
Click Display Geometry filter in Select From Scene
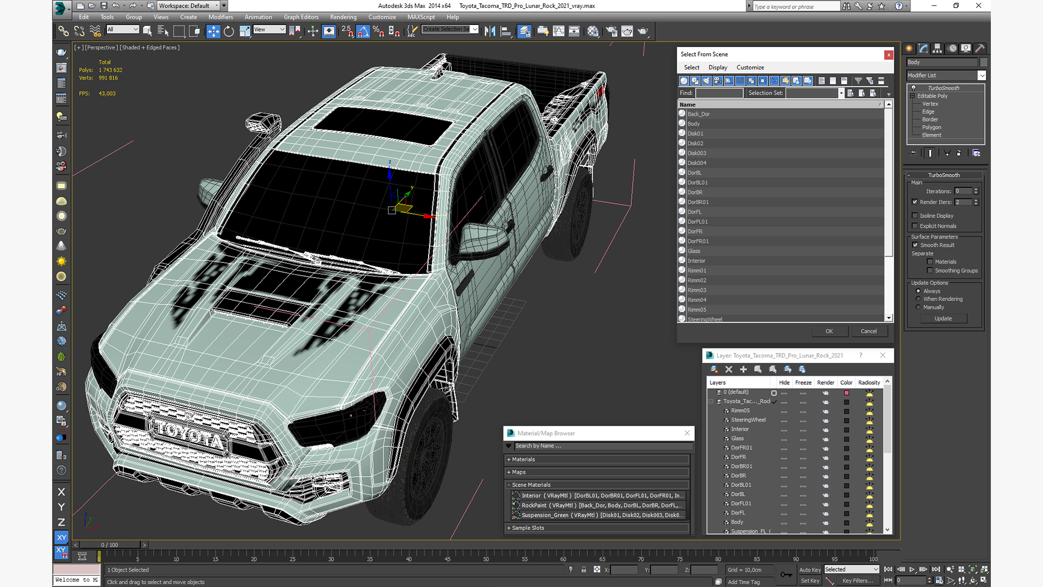(x=683, y=80)
